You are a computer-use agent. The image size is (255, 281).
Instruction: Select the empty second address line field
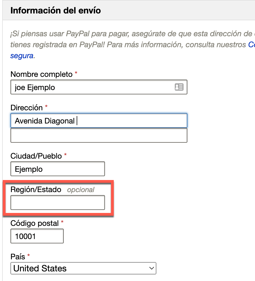[x=99, y=135]
